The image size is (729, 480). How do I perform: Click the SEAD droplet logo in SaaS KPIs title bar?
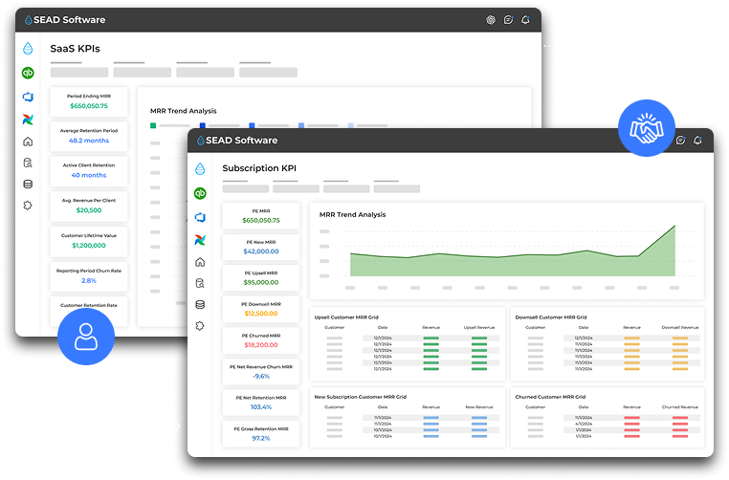(x=29, y=20)
